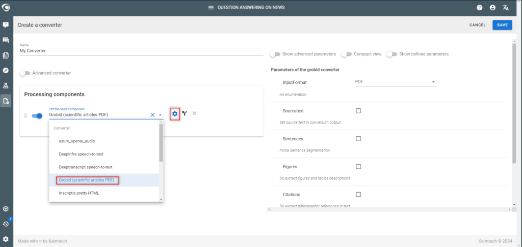Image resolution: width=522 pixels, height=247 pixels.
Task: Click the Processing components heading
Action: click(54, 95)
